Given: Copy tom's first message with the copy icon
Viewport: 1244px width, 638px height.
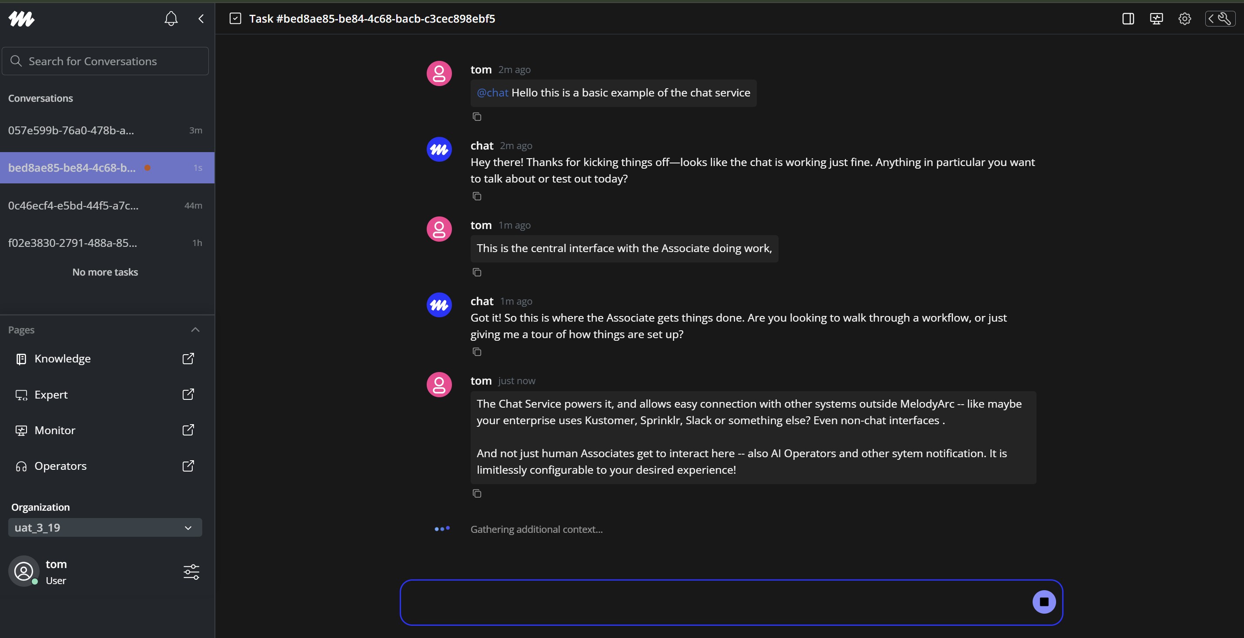Looking at the screenshot, I should click(x=477, y=116).
